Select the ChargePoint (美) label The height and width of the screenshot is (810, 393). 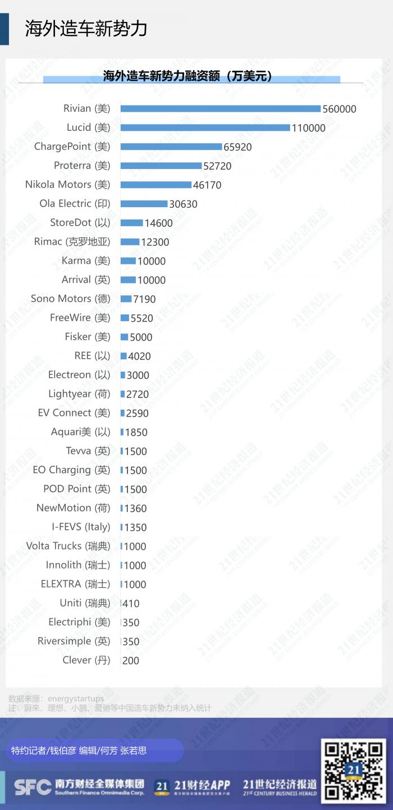click(x=72, y=147)
